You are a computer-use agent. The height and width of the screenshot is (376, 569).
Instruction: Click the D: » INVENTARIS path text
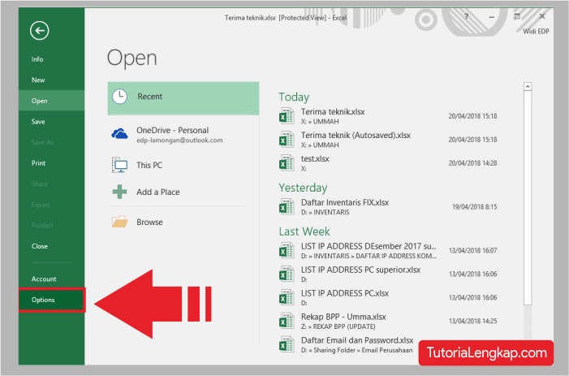point(325,212)
